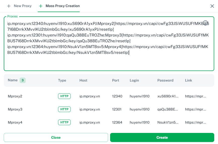Screen dimensions: 218x144
Task: Close the proxy dialog with X icon
Action: [x=212, y=6]
